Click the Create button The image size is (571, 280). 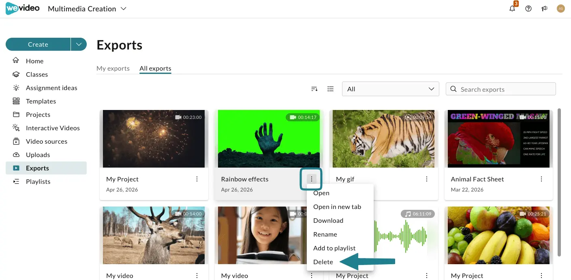(38, 44)
